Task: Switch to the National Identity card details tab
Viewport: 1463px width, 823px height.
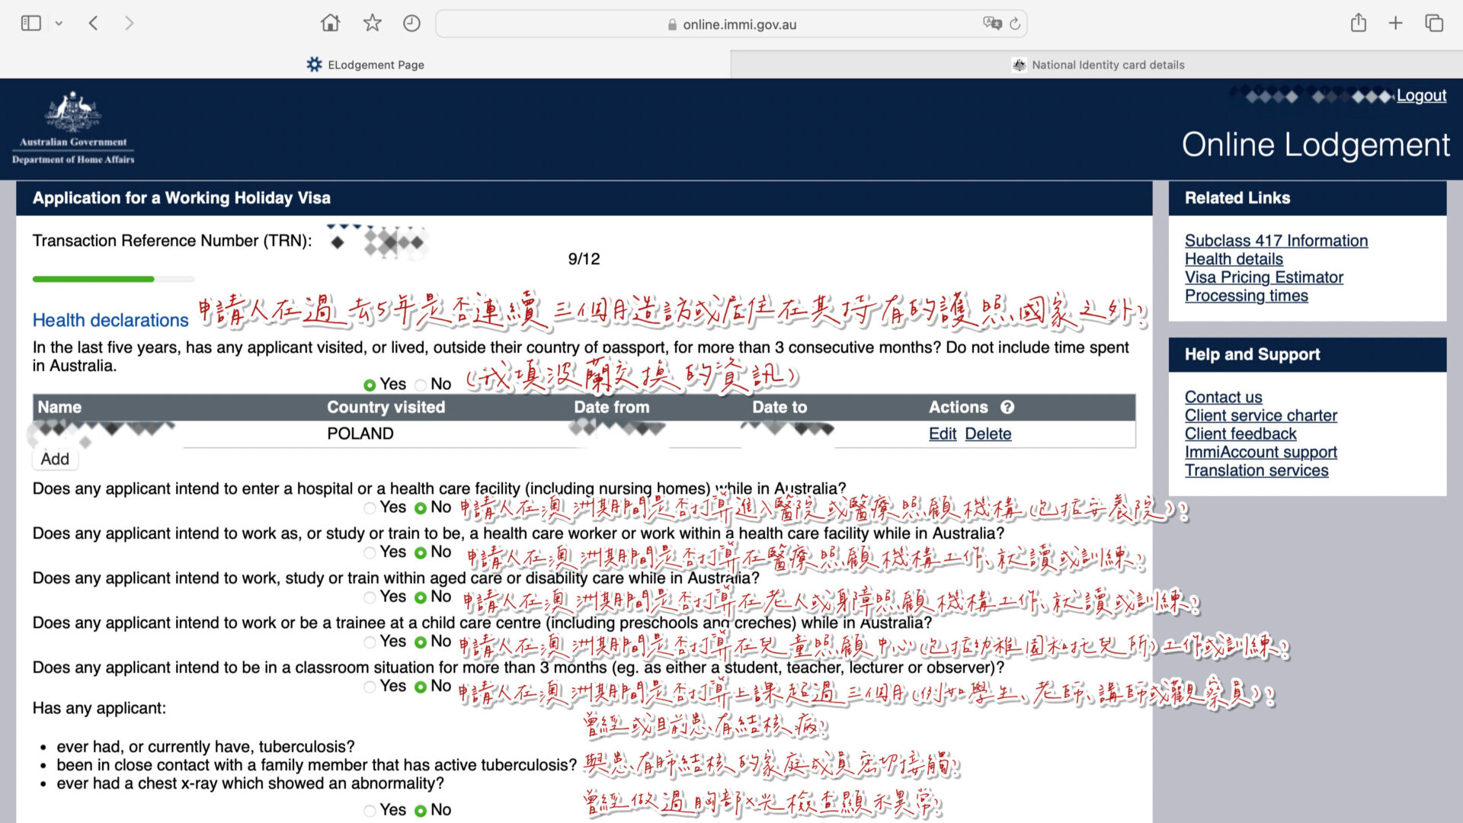Action: pyautogui.click(x=1097, y=65)
